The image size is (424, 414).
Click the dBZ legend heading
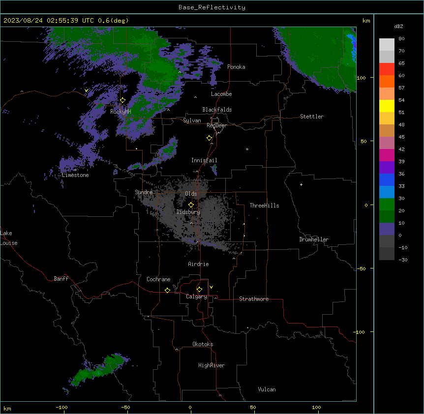point(398,26)
